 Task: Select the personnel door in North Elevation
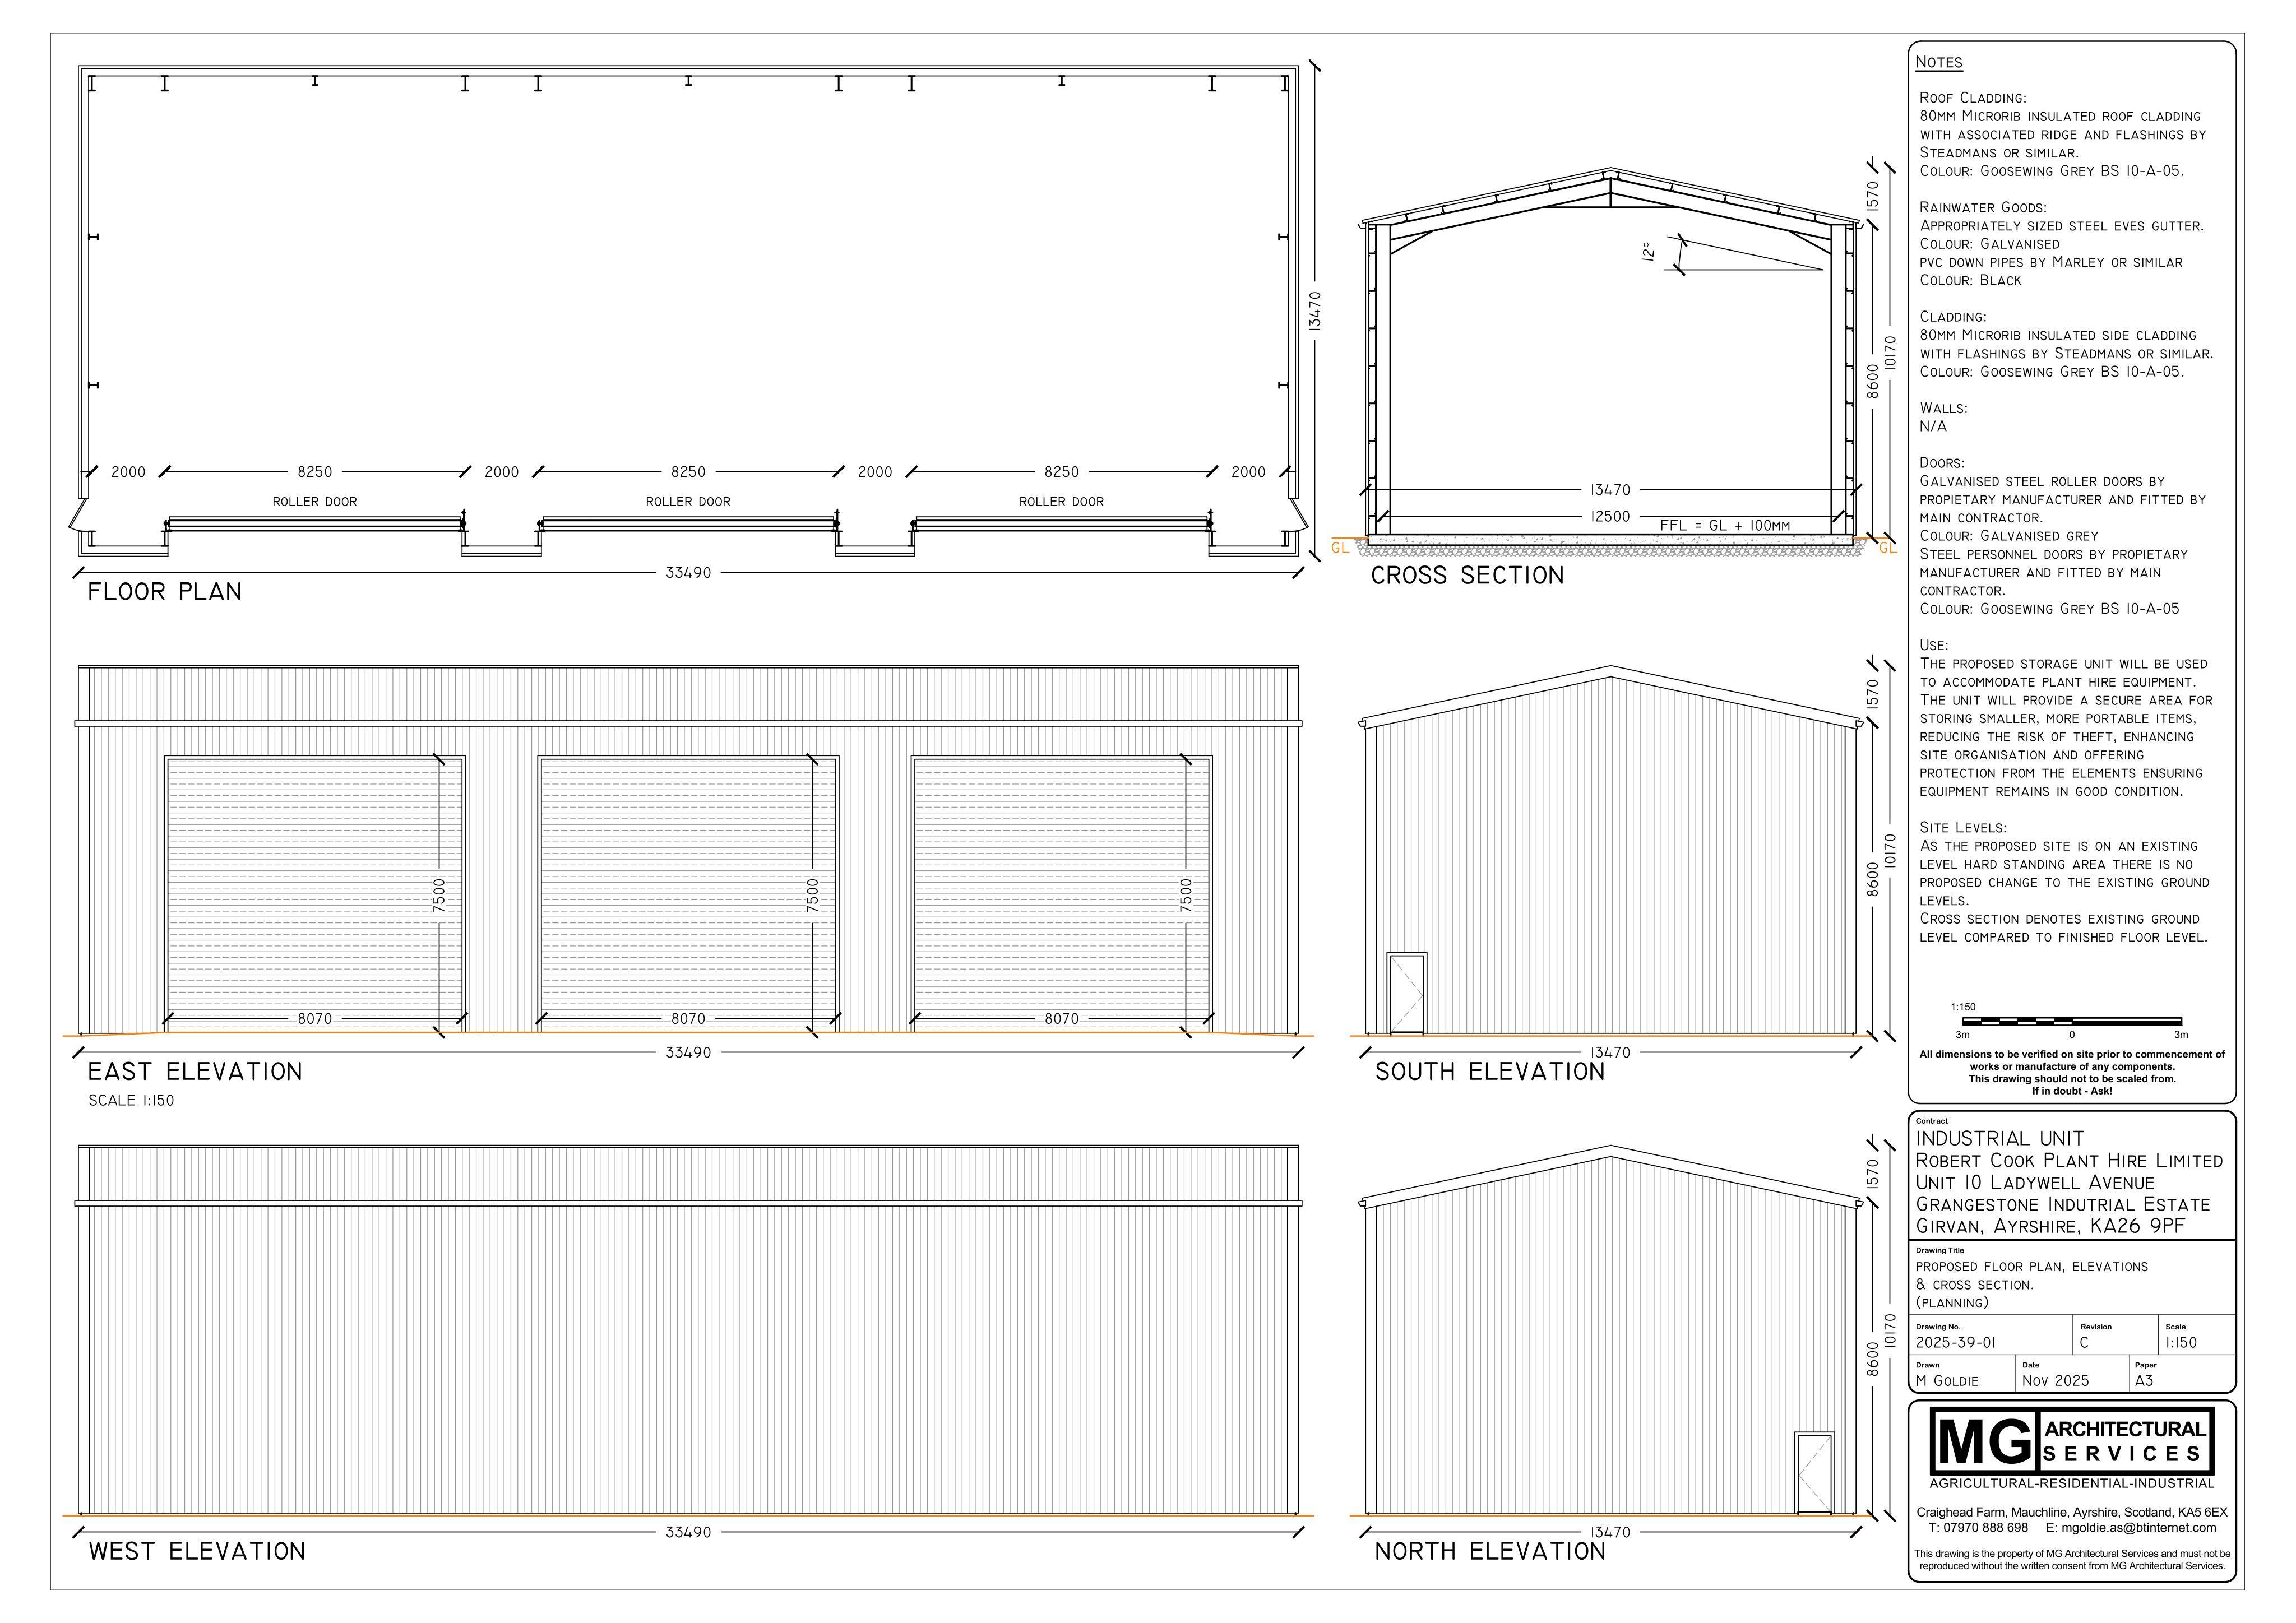point(1815,1474)
